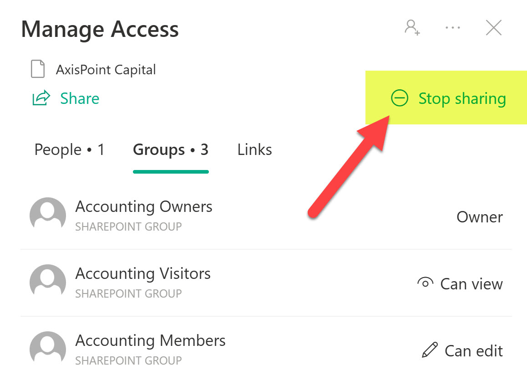Screen dimensions: 527x381
Task: Switch to the People tab
Action: [70, 150]
